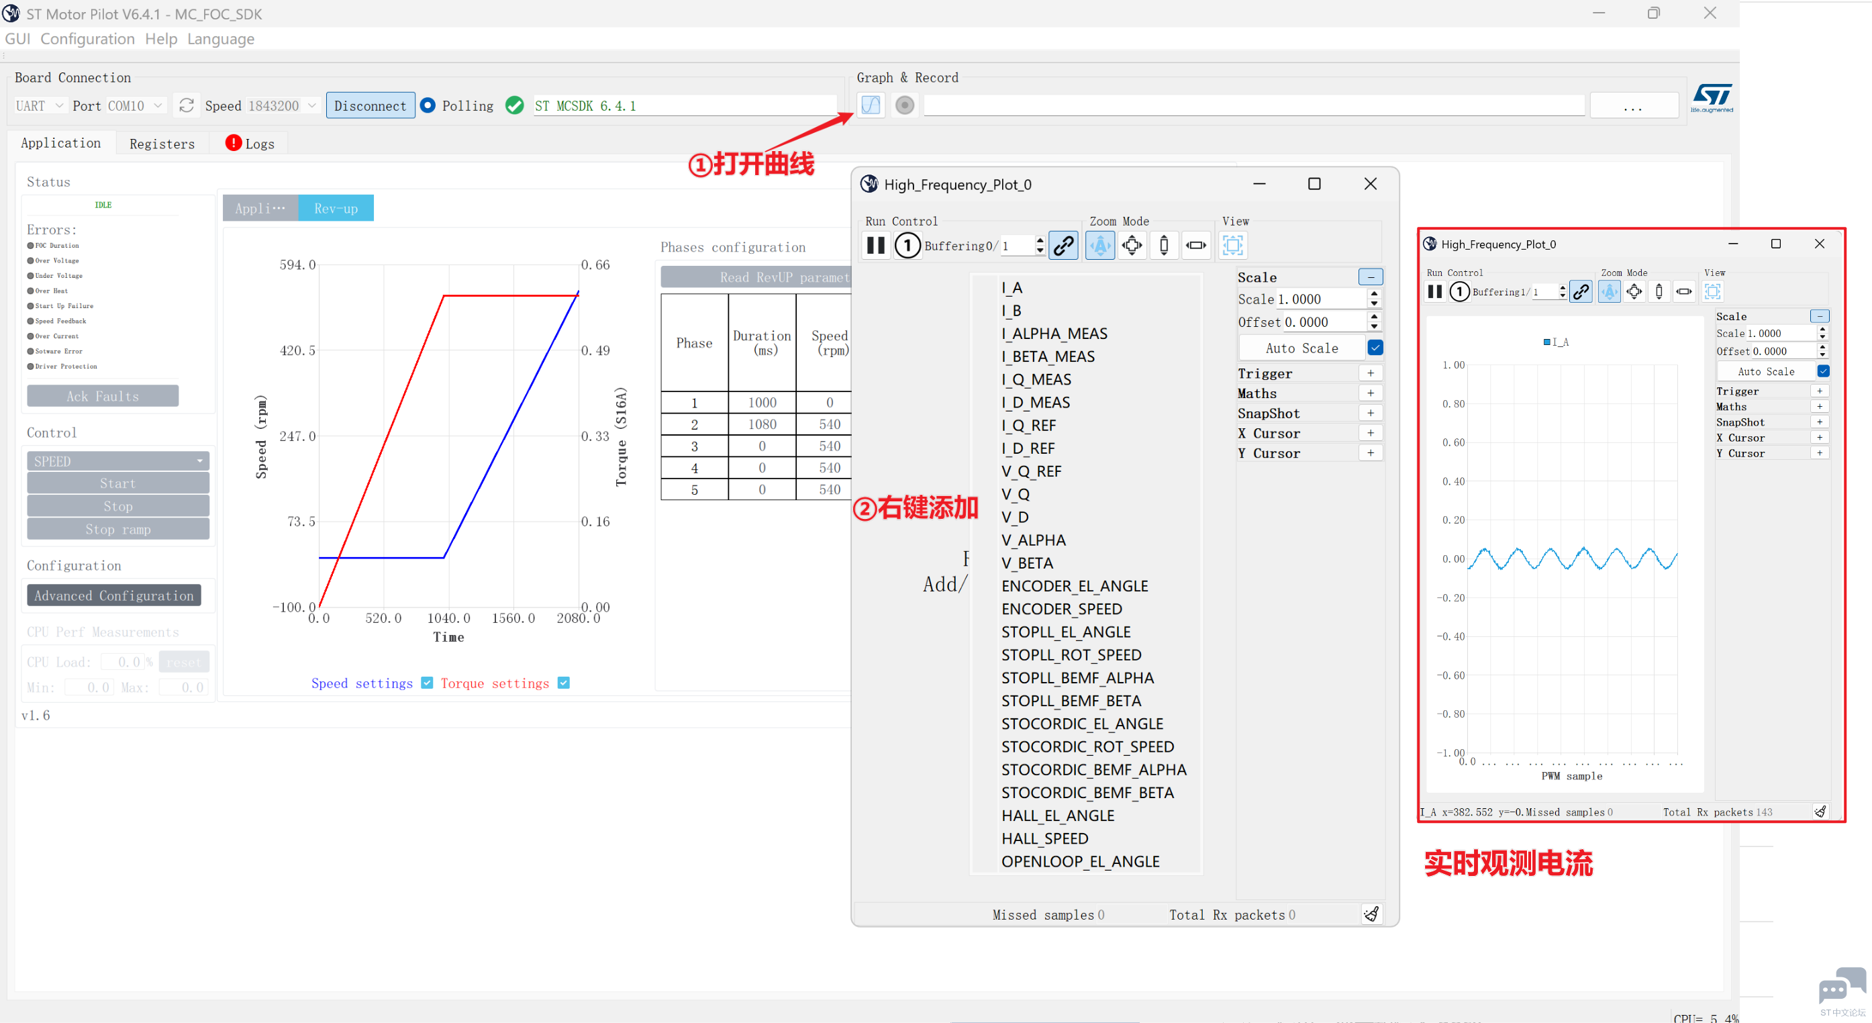Open the Help menu
The width and height of the screenshot is (1872, 1023).
160,38
